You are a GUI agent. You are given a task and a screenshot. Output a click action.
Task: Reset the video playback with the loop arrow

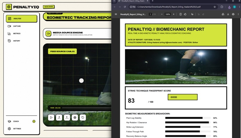tap(83, 117)
